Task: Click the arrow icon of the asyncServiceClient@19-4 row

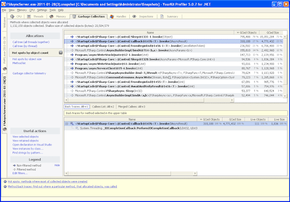Action: point(72,68)
